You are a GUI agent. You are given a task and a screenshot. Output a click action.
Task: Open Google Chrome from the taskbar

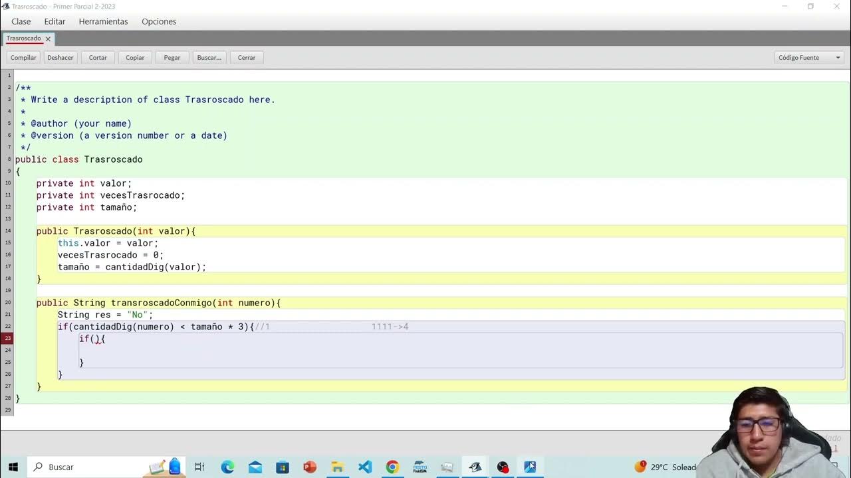pos(392,467)
